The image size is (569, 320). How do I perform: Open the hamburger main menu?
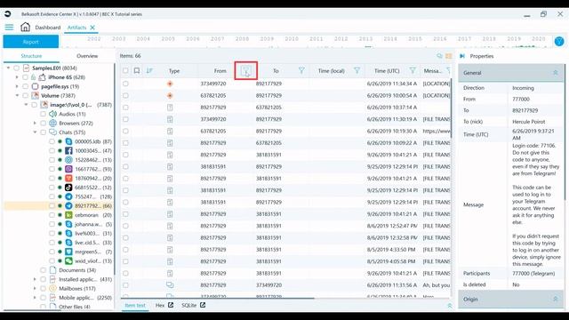click(9, 28)
